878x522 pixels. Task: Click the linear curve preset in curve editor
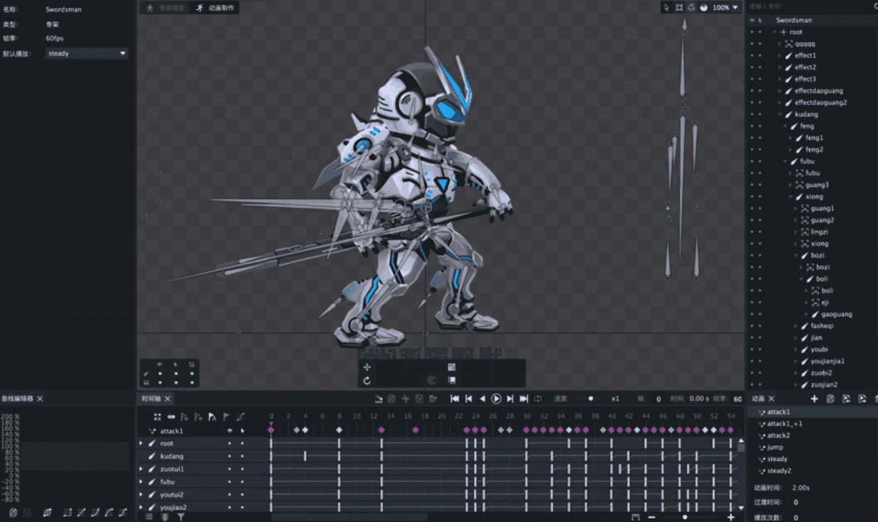82,512
